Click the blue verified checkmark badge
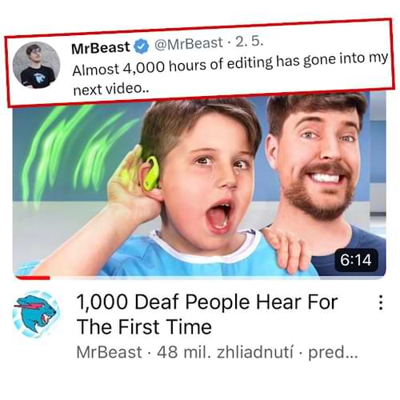The image size is (400, 400). pos(142,46)
